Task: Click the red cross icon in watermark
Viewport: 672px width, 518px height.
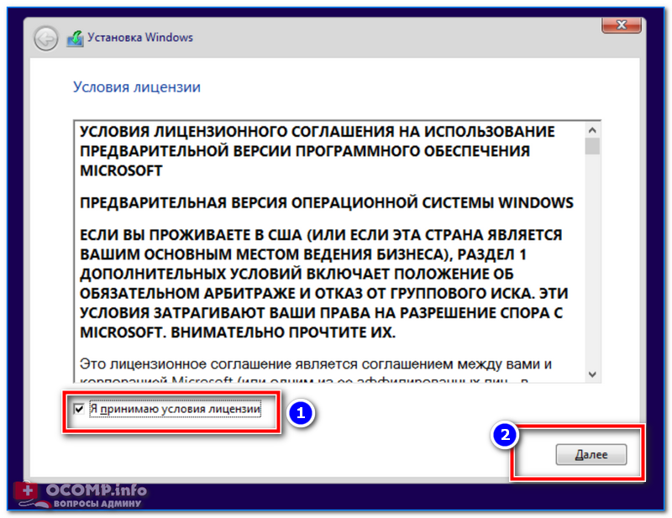Action: [x=27, y=490]
